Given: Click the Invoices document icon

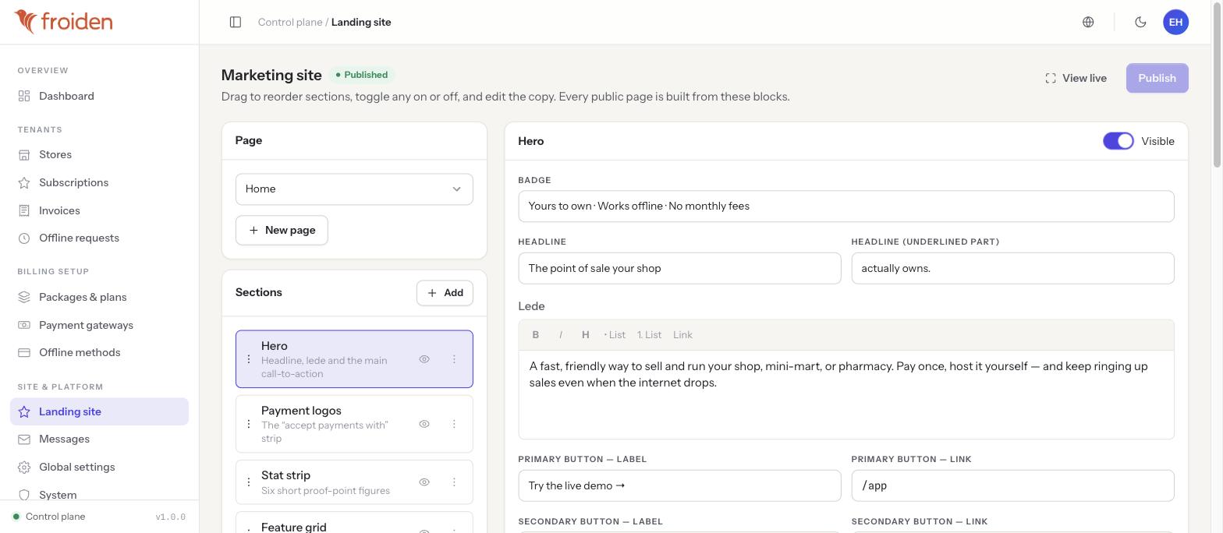Looking at the screenshot, I should 24,210.
